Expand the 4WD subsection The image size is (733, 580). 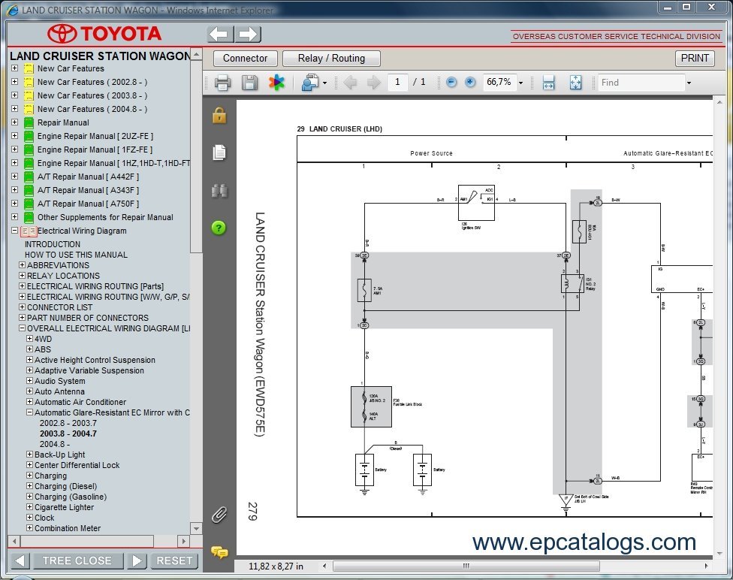point(29,338)
